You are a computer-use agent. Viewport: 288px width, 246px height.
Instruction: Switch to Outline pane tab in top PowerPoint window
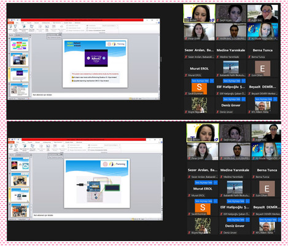(18, 35)
